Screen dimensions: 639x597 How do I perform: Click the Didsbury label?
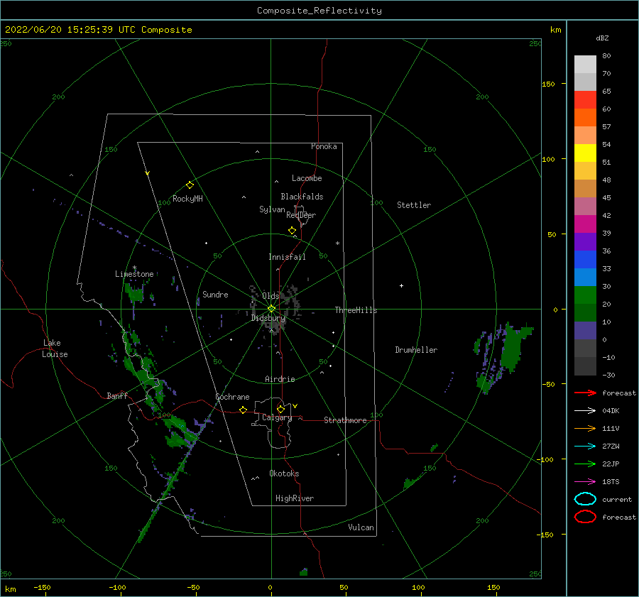tap(268, 318)
